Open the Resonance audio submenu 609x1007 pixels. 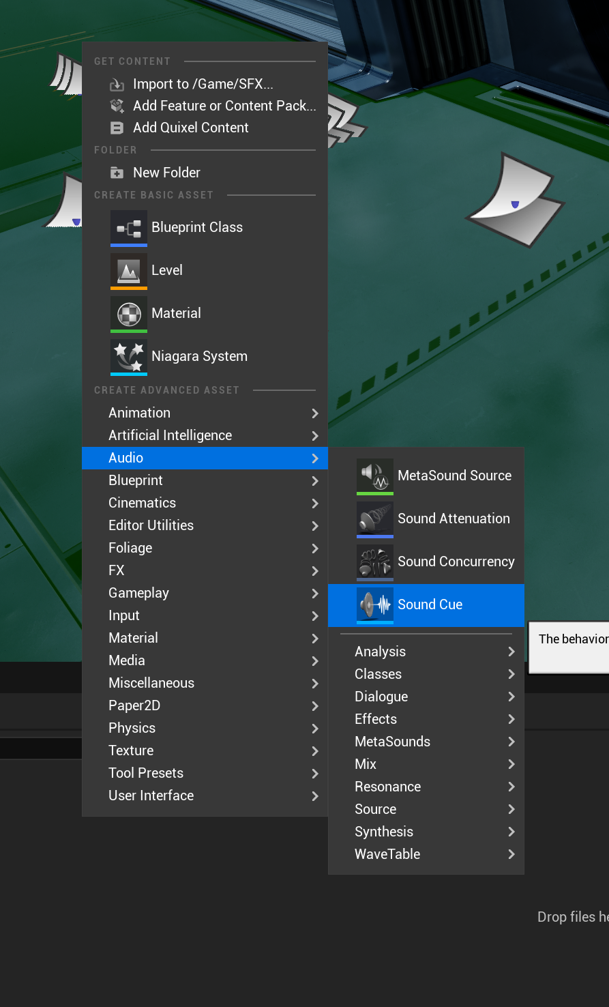(x=426, y=787)
